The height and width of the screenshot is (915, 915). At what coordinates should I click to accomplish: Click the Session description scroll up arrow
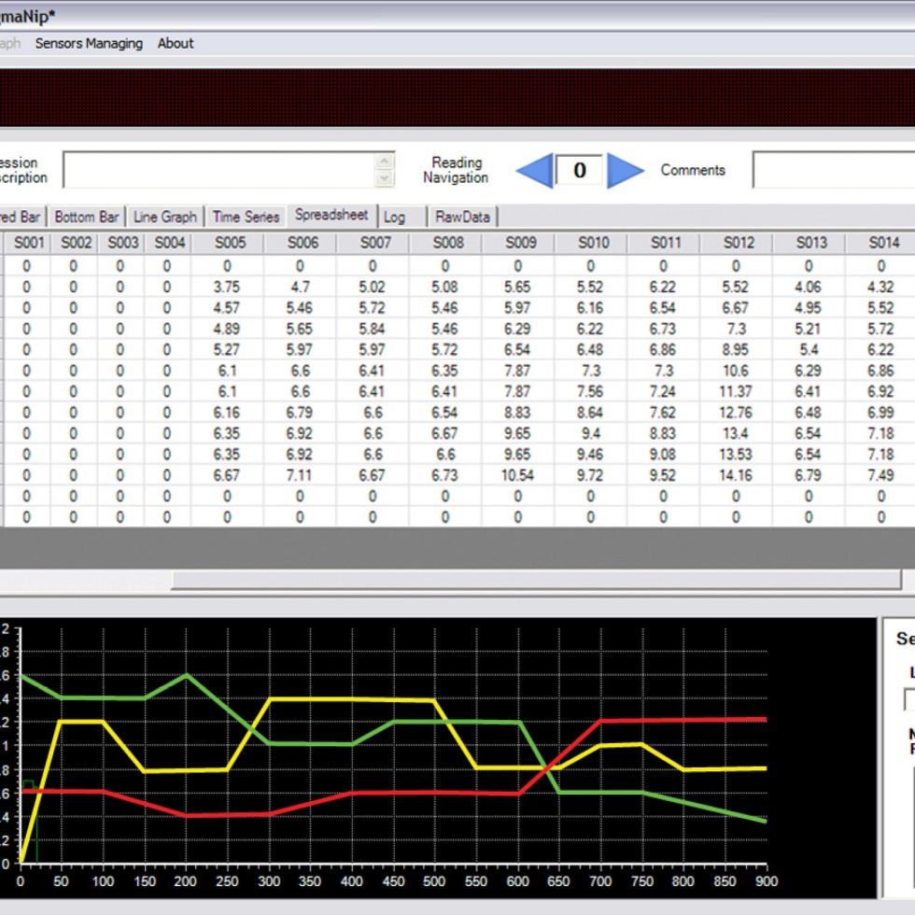click(385, 161)
